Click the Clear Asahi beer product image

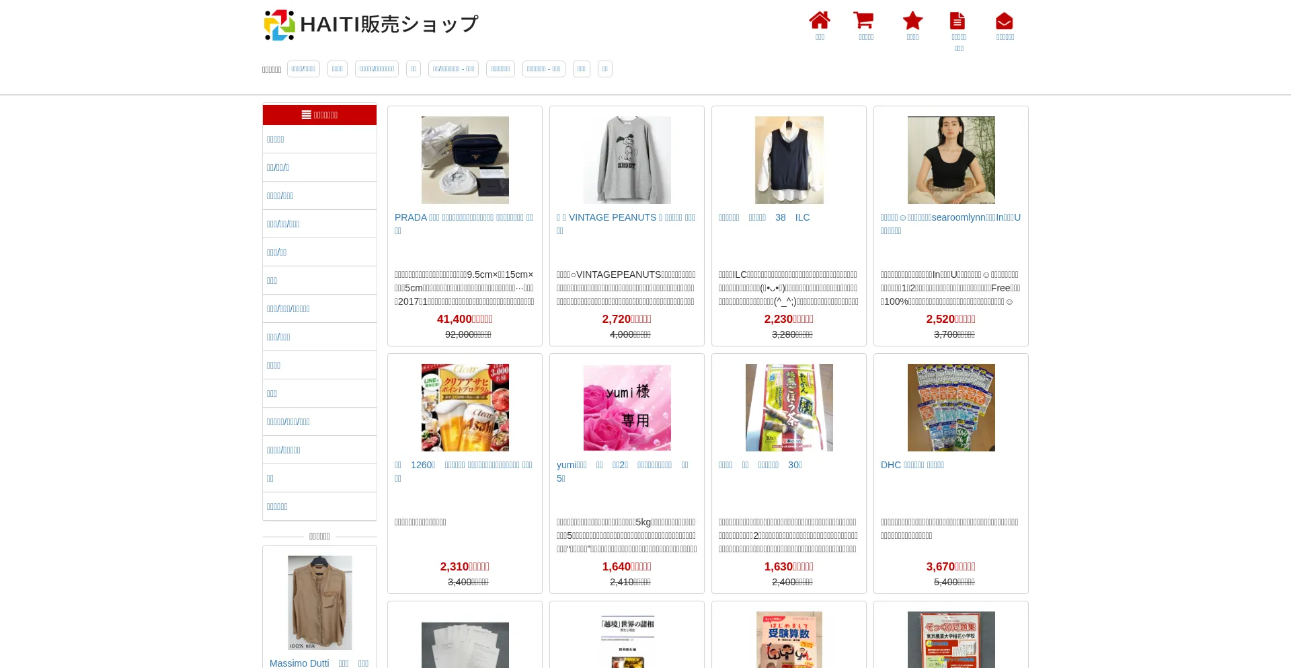tap(465, 408)
